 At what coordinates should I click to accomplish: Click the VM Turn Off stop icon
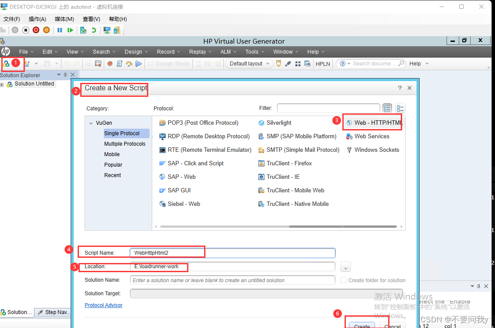coord(26,30)
